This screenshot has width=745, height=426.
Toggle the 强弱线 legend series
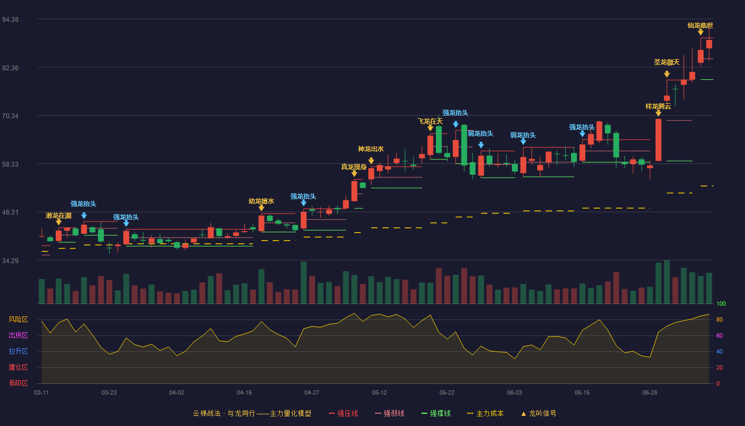click(x=390, y=413)
